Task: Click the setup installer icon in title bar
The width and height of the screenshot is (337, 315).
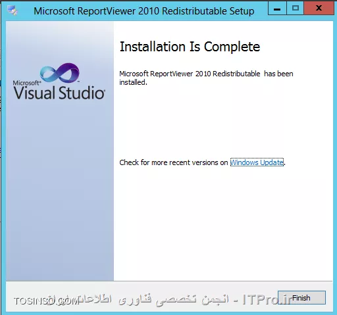Action: (x=13, y=11)
